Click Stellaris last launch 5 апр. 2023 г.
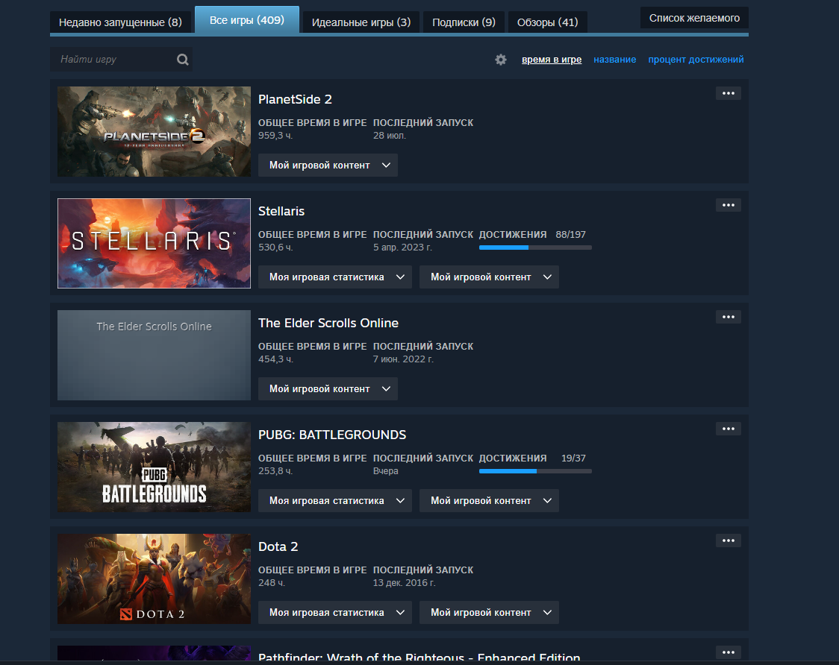839x665 pixels. tap(402, 248)
